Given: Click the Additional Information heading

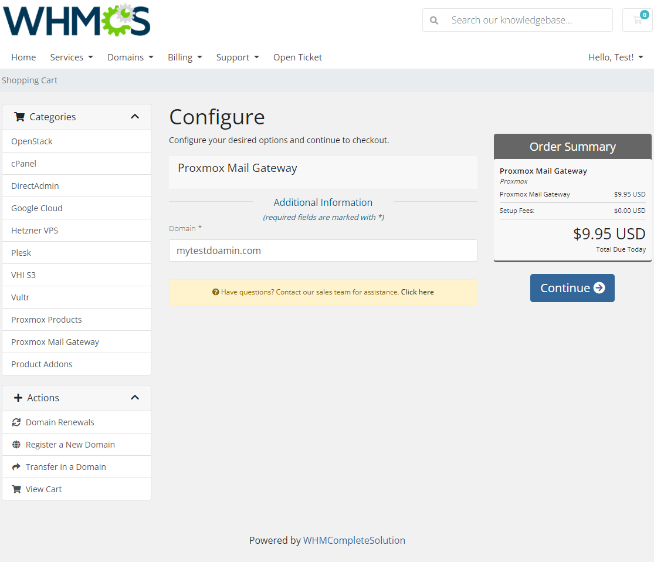Looking at the screenshot, I should point(323,202).
